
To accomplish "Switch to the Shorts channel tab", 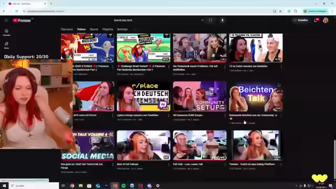I will pos(94,29).
